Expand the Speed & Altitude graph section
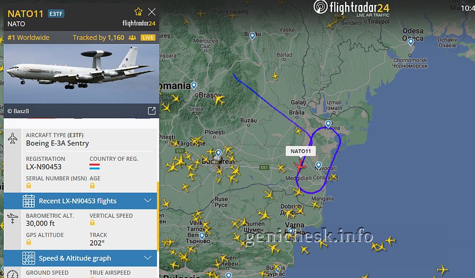 (80, 258)
